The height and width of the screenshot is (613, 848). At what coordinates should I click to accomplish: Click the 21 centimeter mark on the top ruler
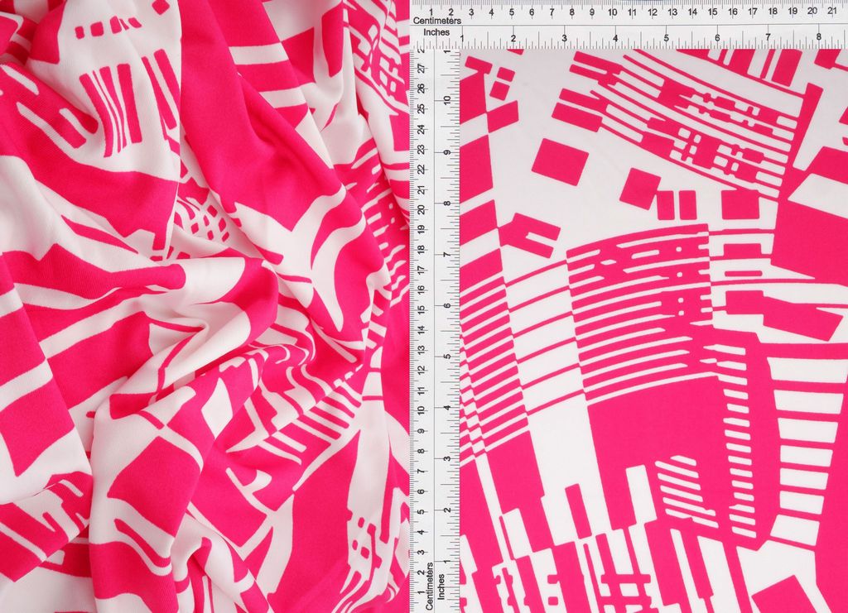(x=831, y=12)
